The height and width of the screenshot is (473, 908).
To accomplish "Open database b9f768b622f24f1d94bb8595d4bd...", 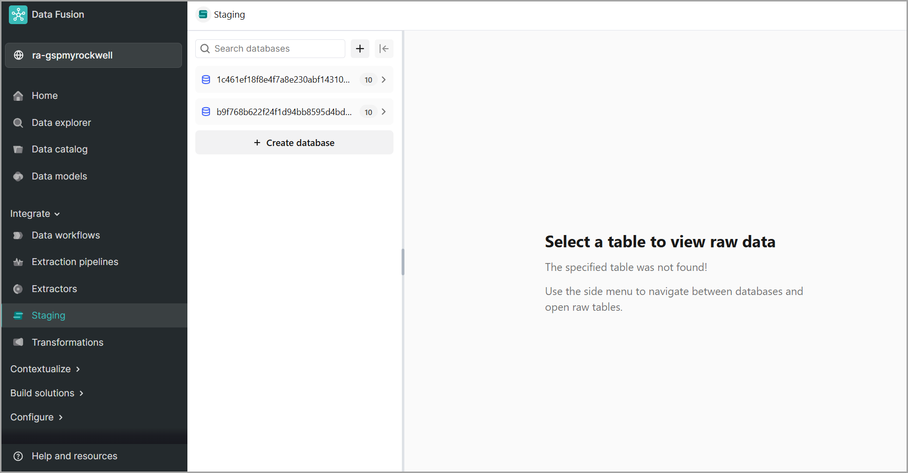I will click(x=294, y=112).
